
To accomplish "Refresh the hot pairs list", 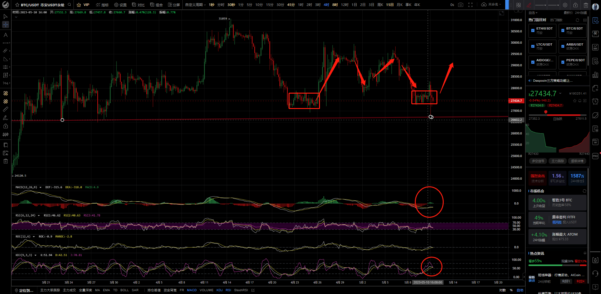I will (577, 20).
